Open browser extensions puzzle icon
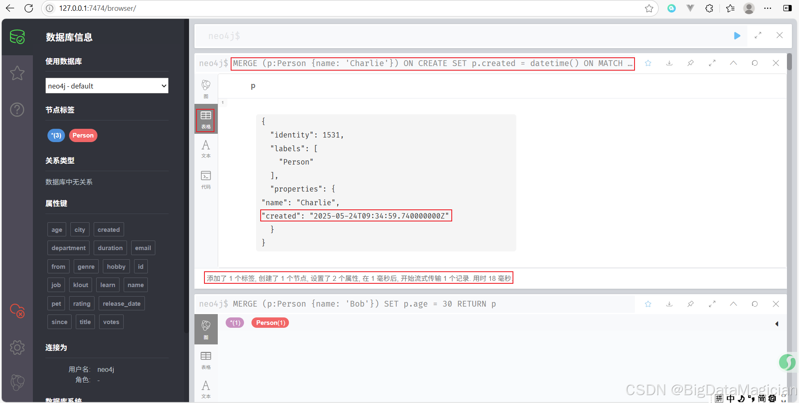 pyautogui.click(x=709, y=8)
